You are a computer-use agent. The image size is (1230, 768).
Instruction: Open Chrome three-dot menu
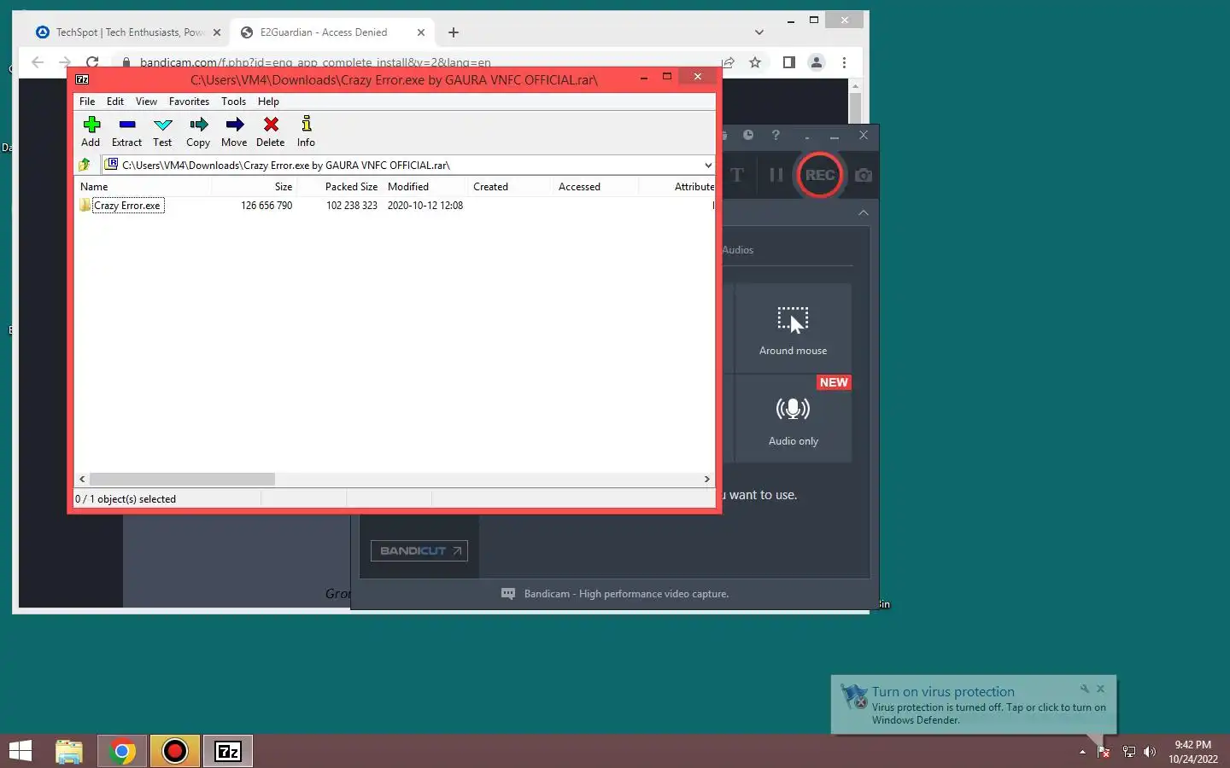click(x=844, y=62)
